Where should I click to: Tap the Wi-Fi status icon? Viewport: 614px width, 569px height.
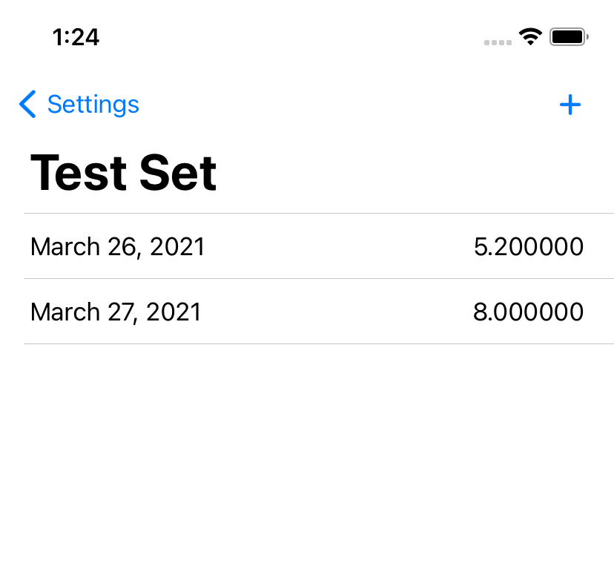point(531,37)
